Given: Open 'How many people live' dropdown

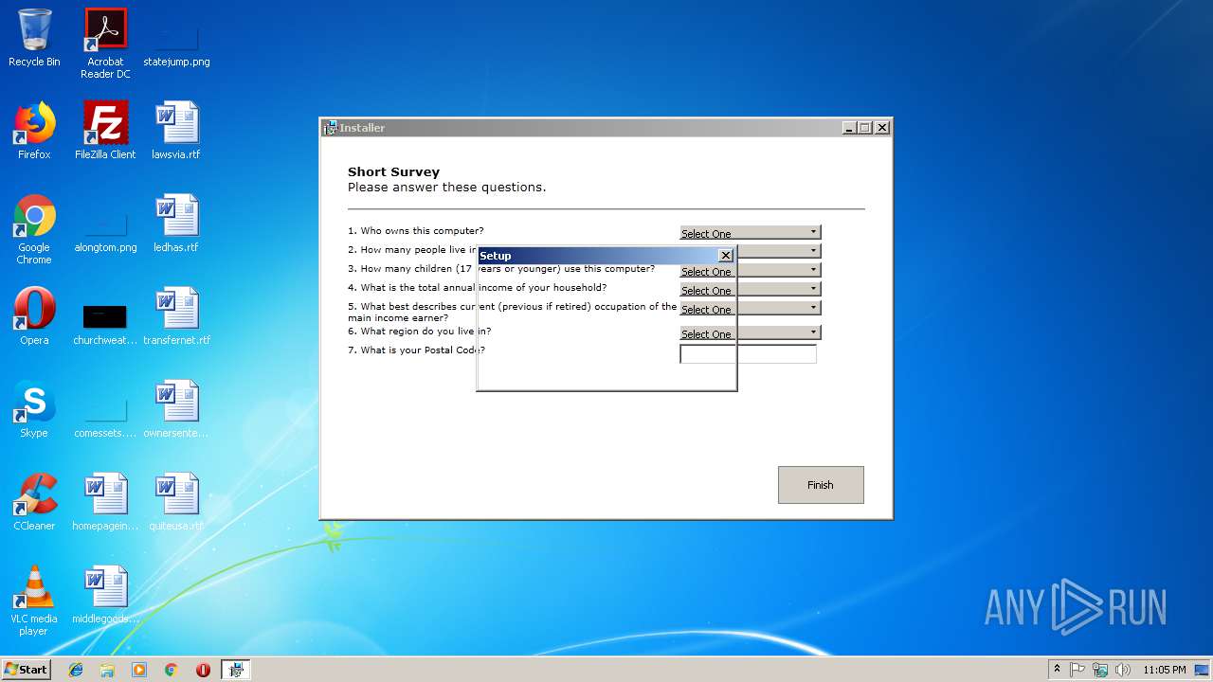Looking at the screenshot, I should [x=778, y=251].
